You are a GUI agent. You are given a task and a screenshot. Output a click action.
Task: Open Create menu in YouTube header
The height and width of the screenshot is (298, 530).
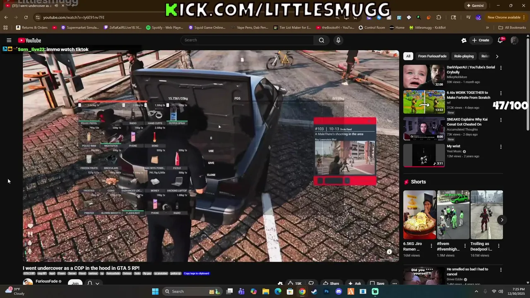click(480, 40)
